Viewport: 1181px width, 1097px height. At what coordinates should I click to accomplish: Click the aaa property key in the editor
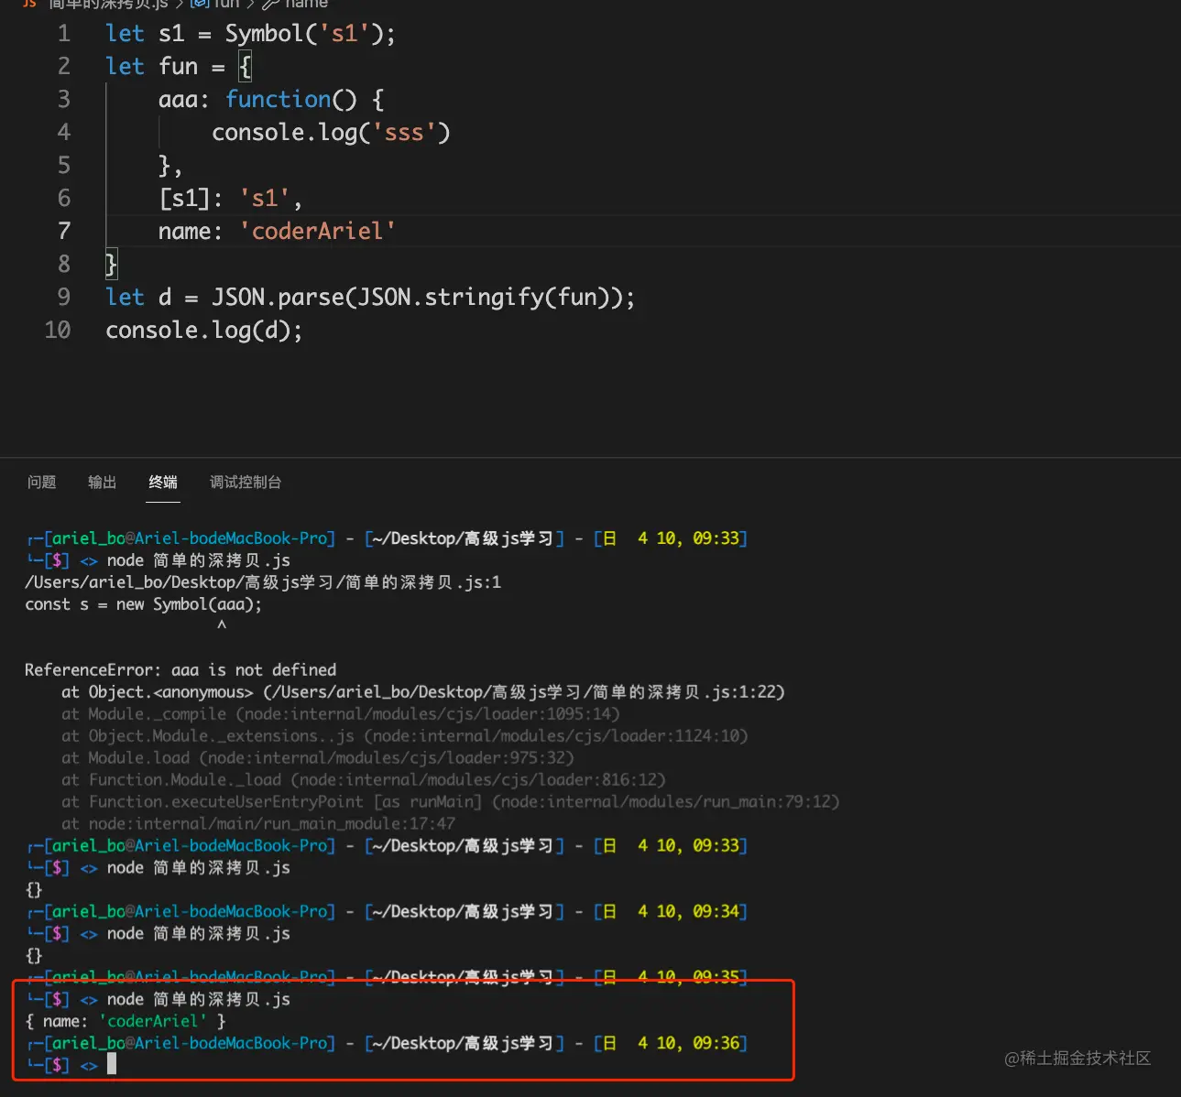click(x=178, y=100)
